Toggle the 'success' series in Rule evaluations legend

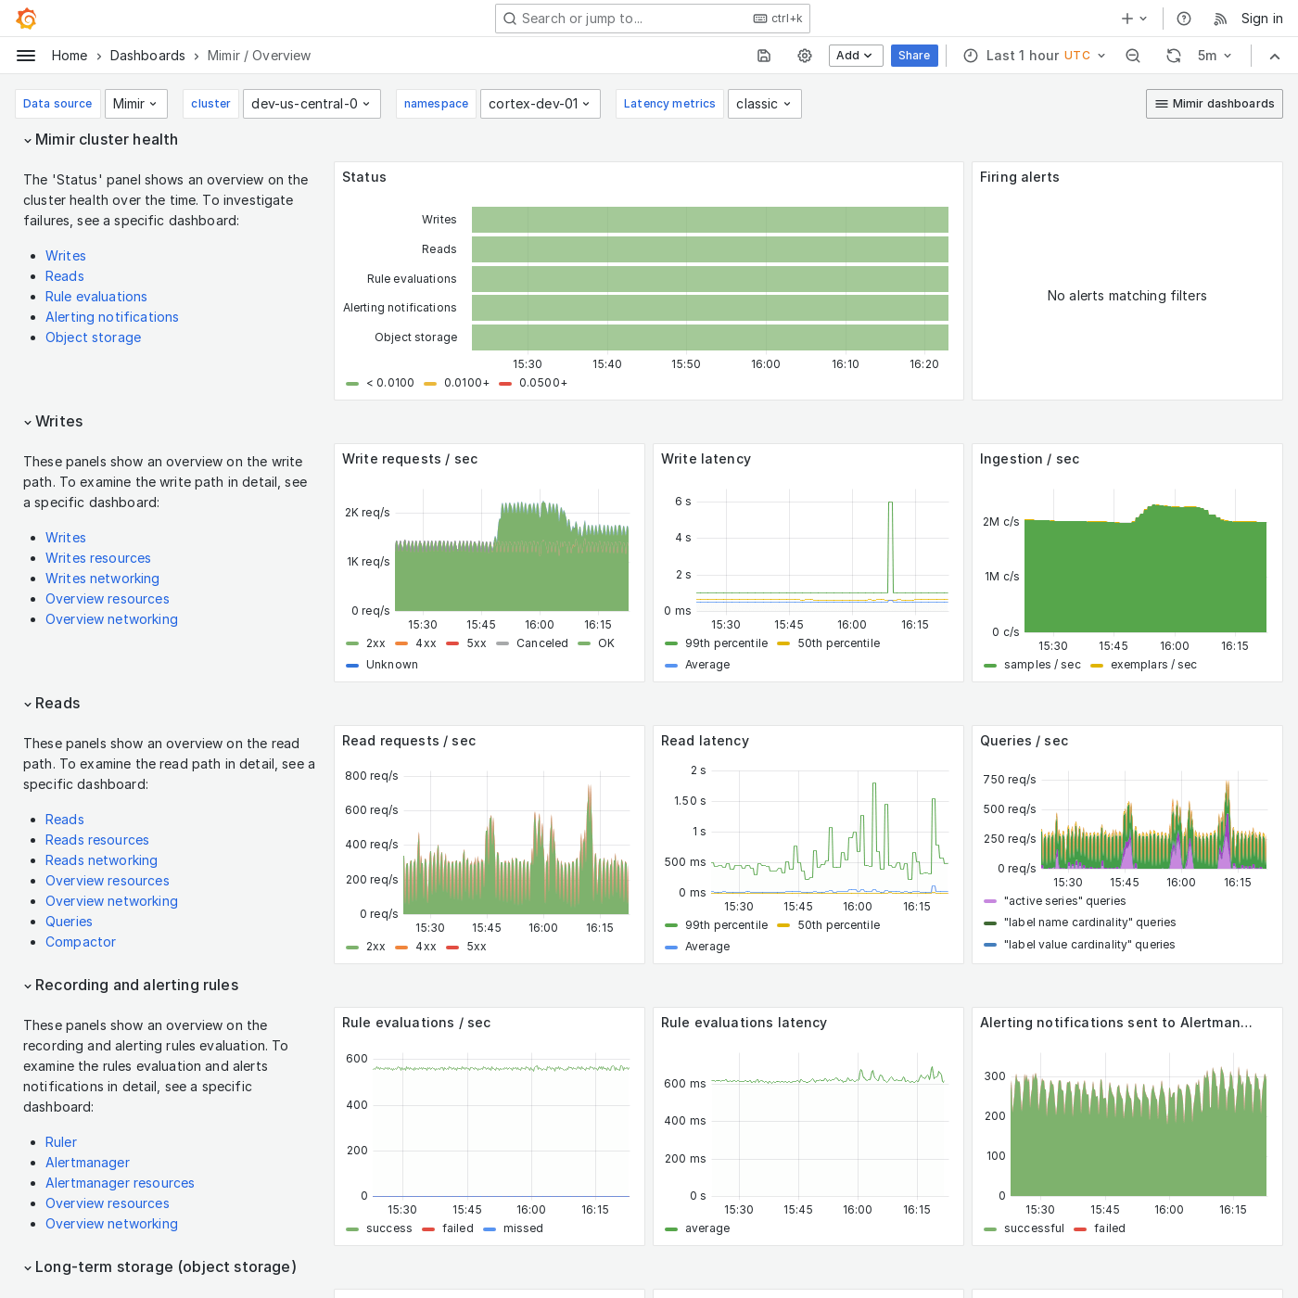[x=392, y=1228]
